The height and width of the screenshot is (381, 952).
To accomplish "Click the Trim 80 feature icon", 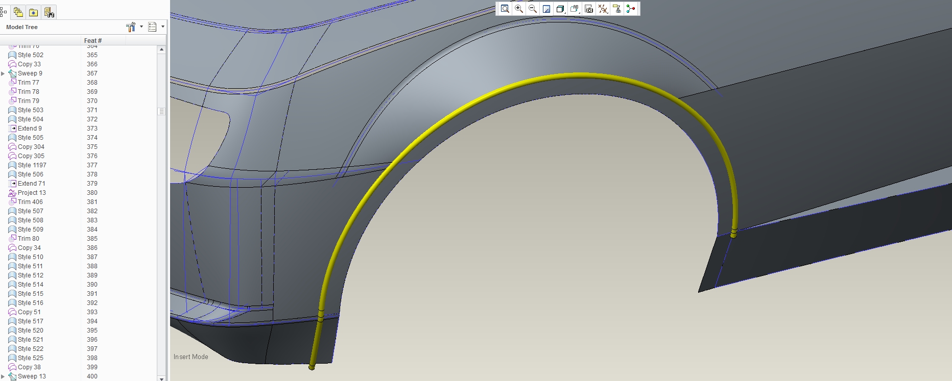I will pyautogui.click(x=12, y=239).
